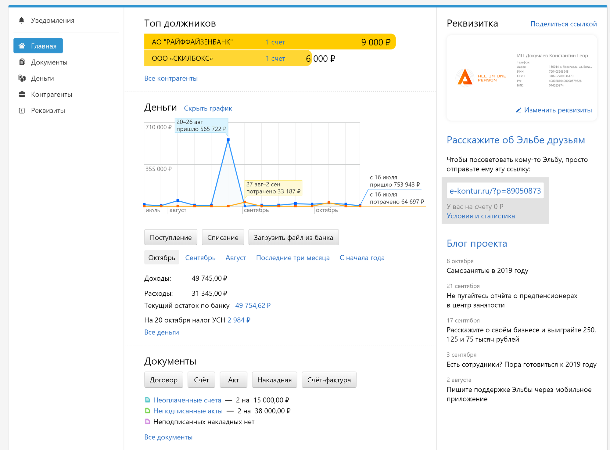
Task: Show the Последние три месяца period
Action: 292,258
